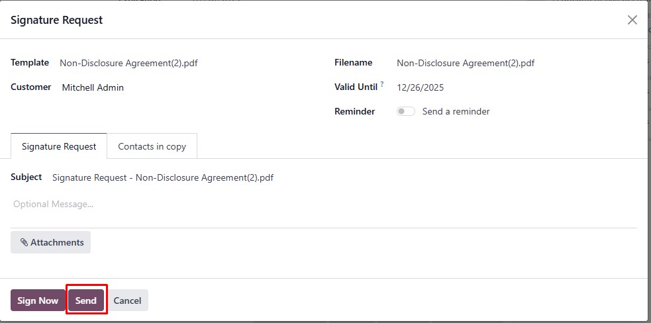Click the paperclip icon on Attachments
651x323 pixels.
(24, 242)
